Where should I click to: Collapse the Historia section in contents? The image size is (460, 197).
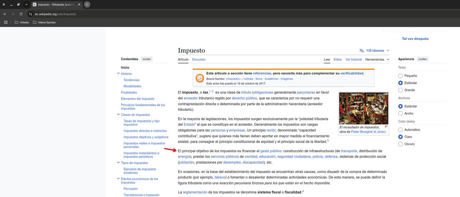point(118,74)
